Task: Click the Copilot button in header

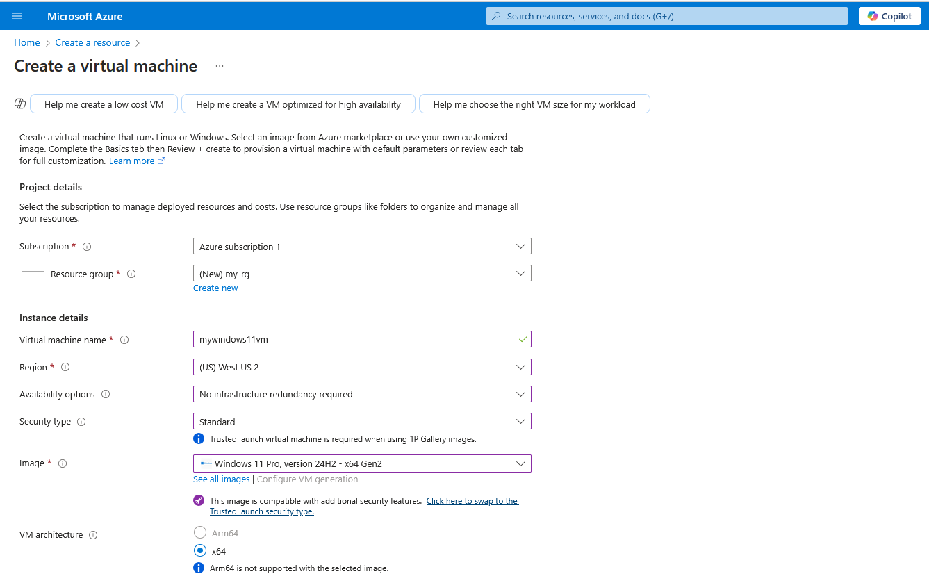Action: click(889, 16)
